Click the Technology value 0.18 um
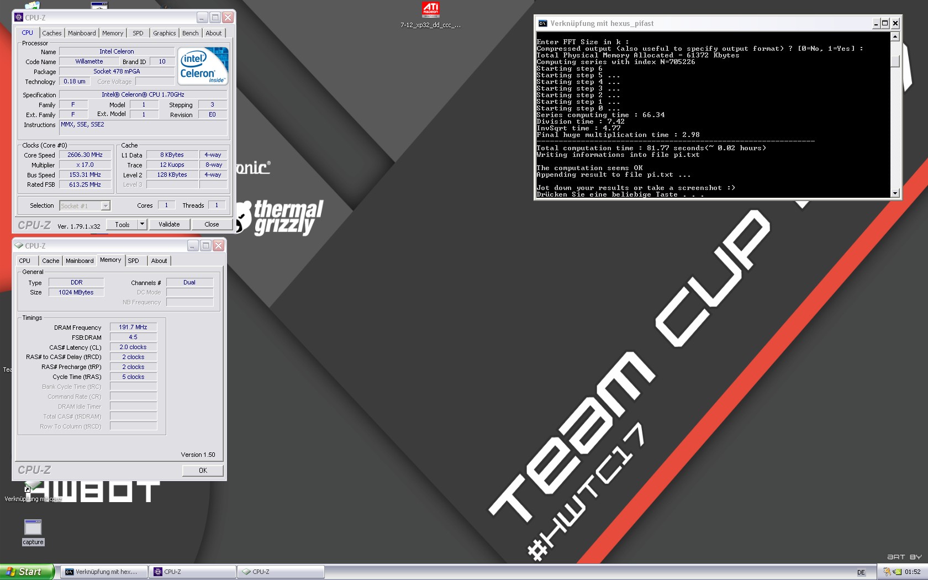Viewport: 928px width, 580px height. click(x=75, y=82)
